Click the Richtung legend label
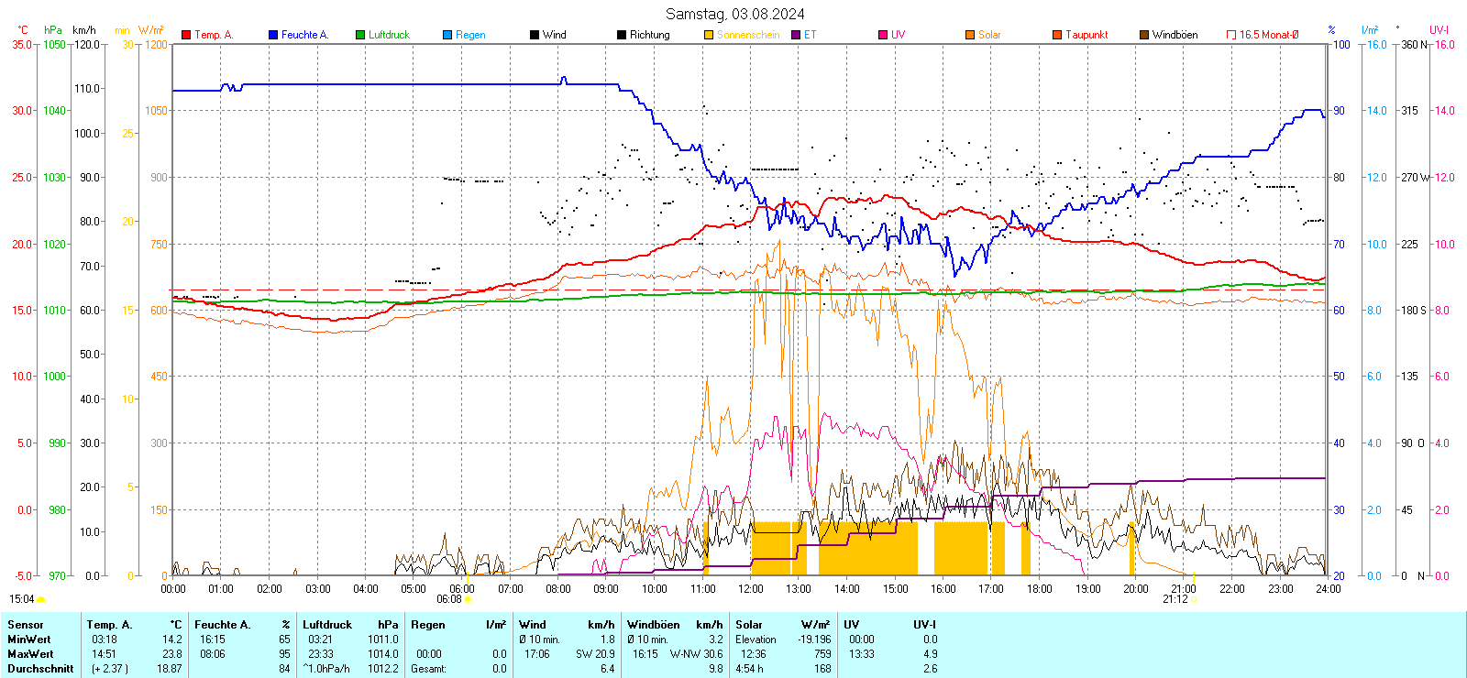The height and width of the screenshot is (678, 1467). point(649,35)
